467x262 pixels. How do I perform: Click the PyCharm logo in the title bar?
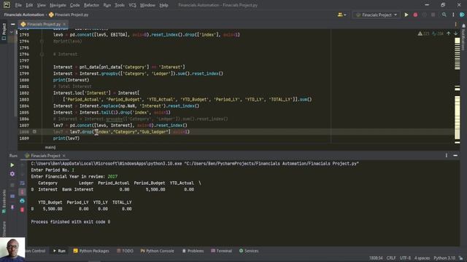(x=7, y=5)
